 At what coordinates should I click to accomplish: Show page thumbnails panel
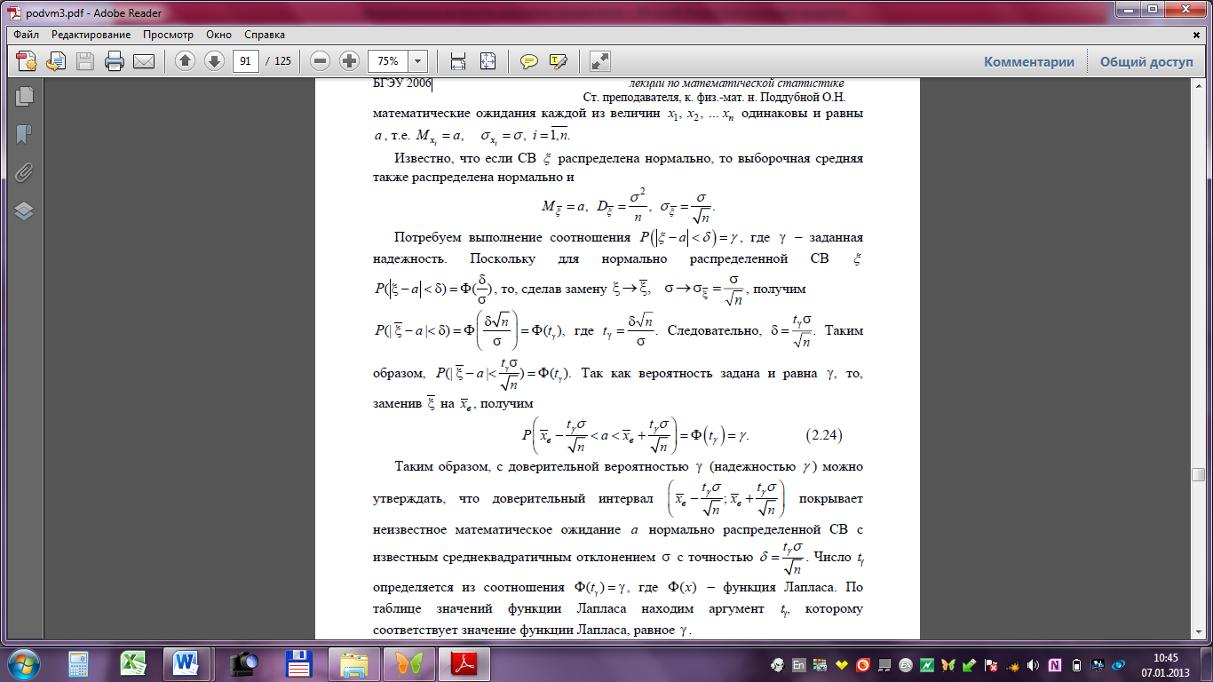pyautogui.click(x=24, y=96)
